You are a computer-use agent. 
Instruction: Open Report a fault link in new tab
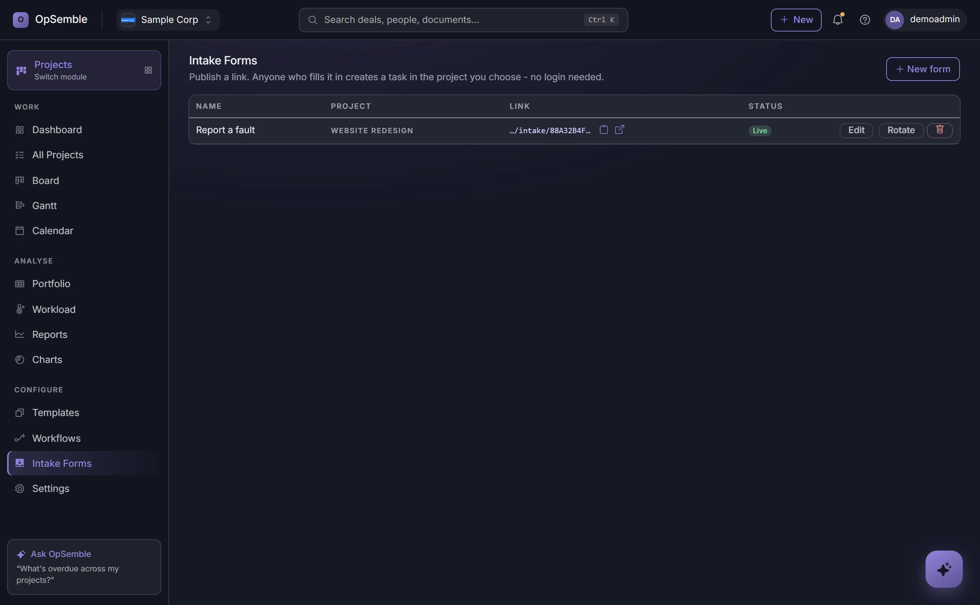pyautogui.click(x=619, y=130)
